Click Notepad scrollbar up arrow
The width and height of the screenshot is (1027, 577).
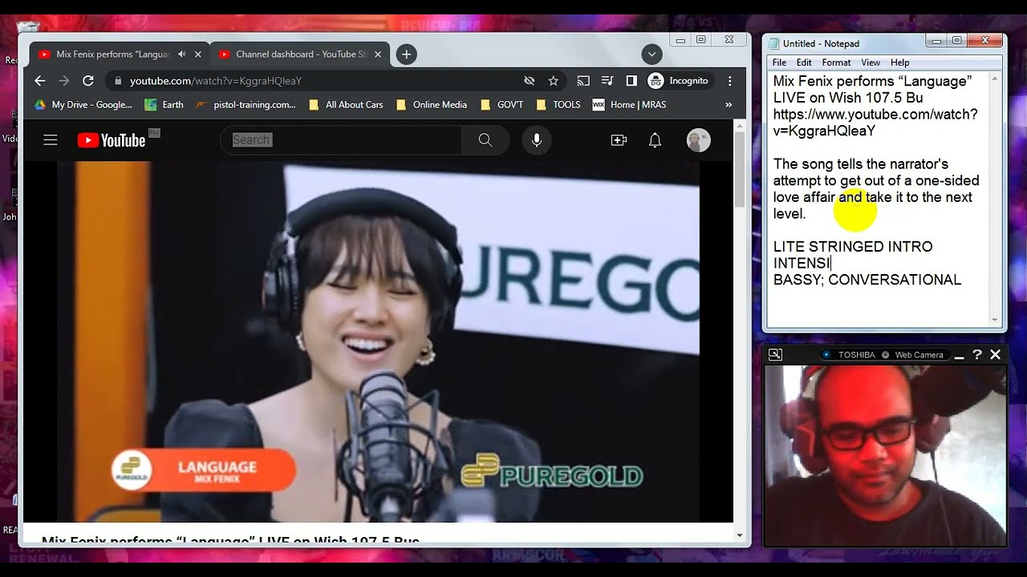[x=995, y=79]
